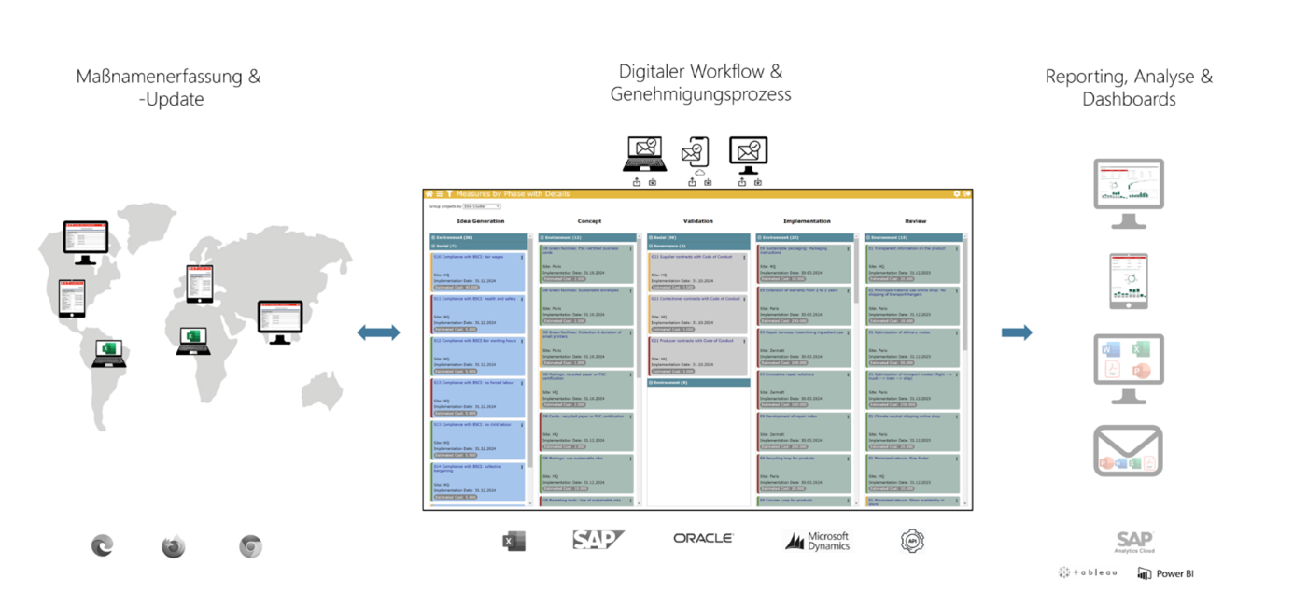Click the Implementation column heading
Image resolution: width=1294 pixels, height=593 pixels.
click(x=807, y=221)
